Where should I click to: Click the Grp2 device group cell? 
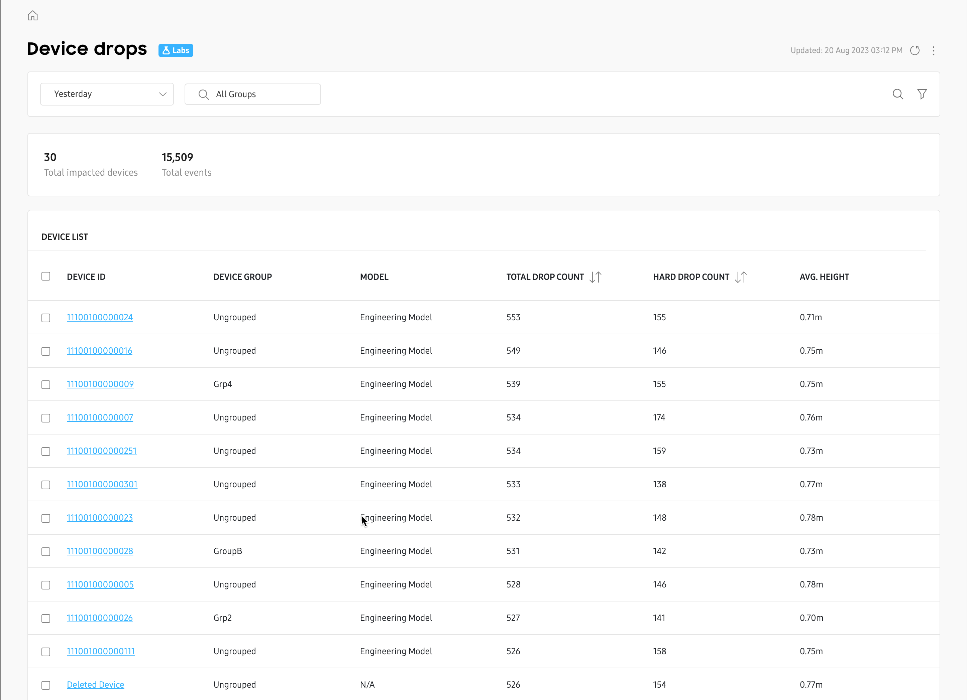click(x=223, y=618)
